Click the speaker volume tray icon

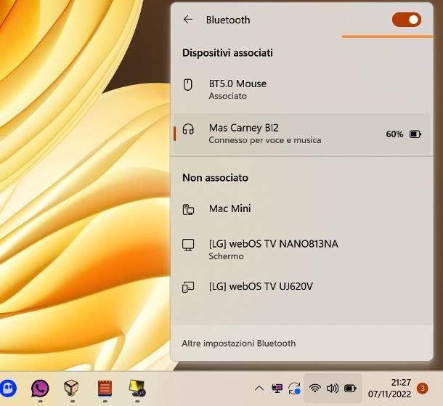tap(333, 389)
